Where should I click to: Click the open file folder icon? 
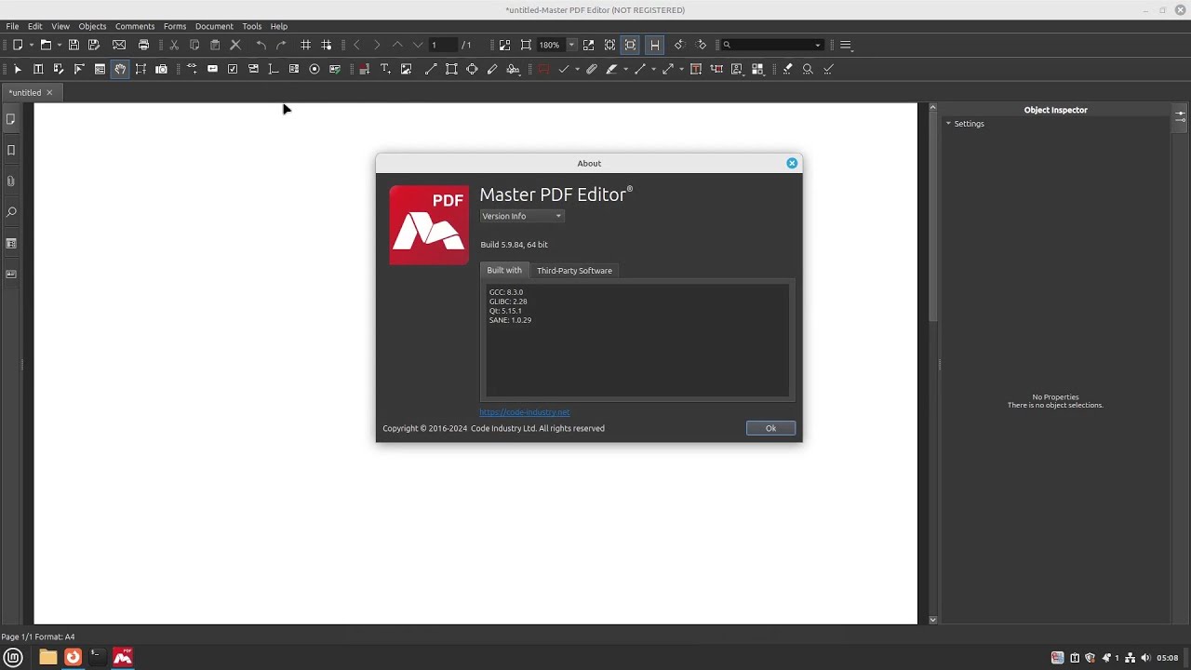point(46,45)
